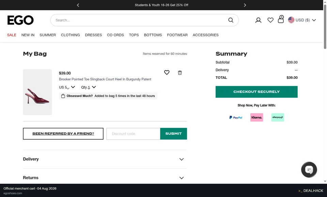Click Students & Youth 25% Off banner
Screen dimensions: 327x197
coord(161,5)
